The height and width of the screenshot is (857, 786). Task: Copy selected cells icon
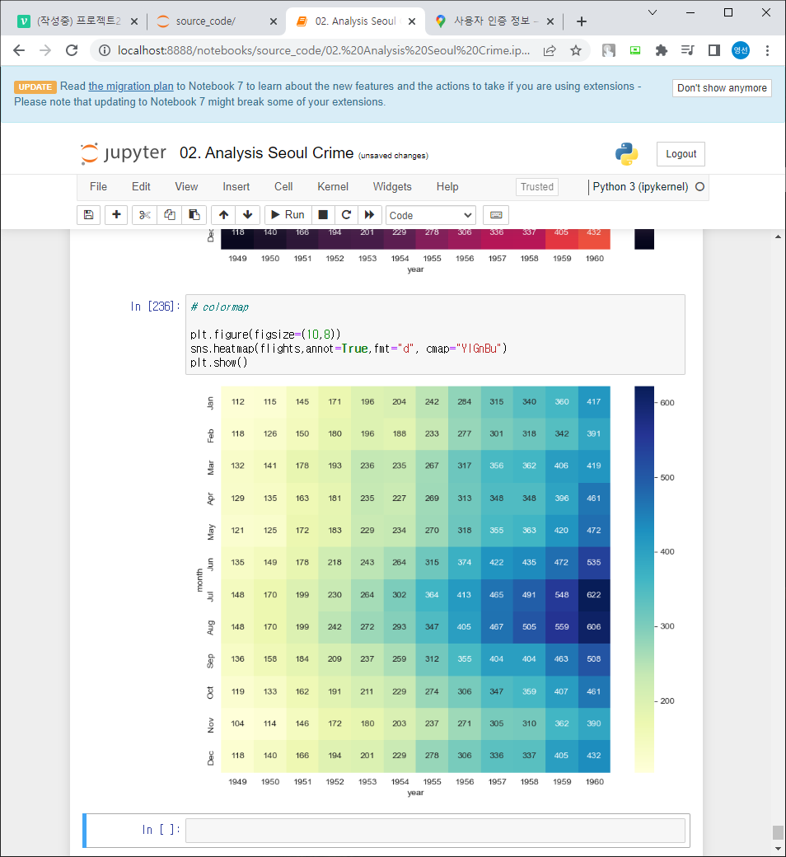click(170, 215)
